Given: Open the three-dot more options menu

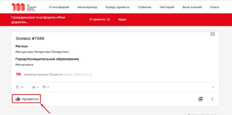Looking at the screenshot, I should click(x=212, y=99).
